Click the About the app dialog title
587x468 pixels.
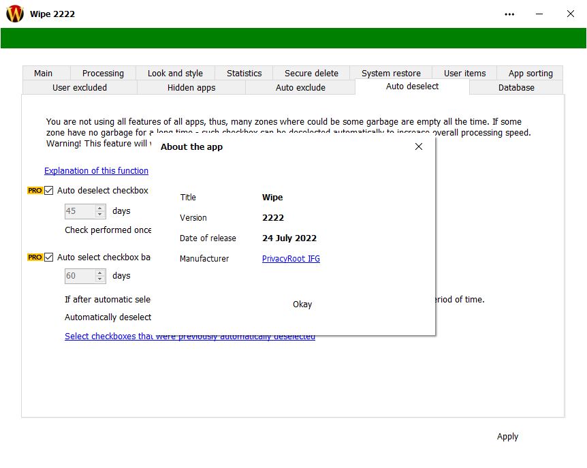(x=191, y=146)
